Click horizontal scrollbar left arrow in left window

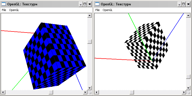tap(3, 92)
